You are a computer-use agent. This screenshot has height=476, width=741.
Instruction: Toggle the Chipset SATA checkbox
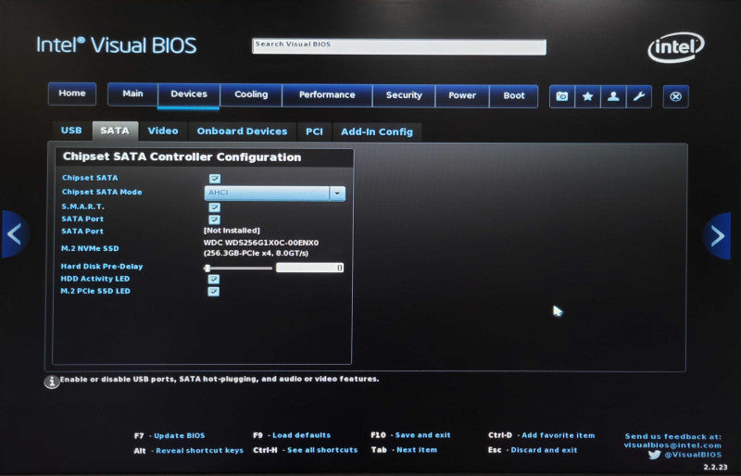click(x=215, y=178)
